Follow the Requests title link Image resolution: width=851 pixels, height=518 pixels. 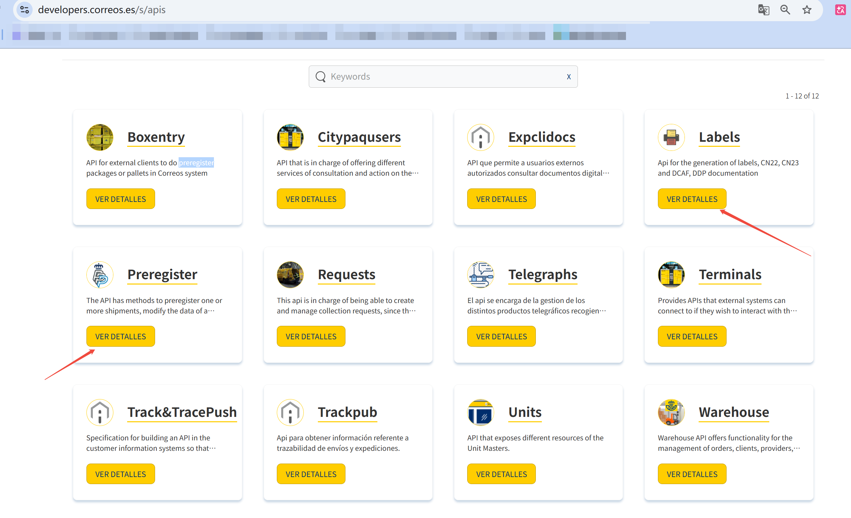click(x=346, y=274)
